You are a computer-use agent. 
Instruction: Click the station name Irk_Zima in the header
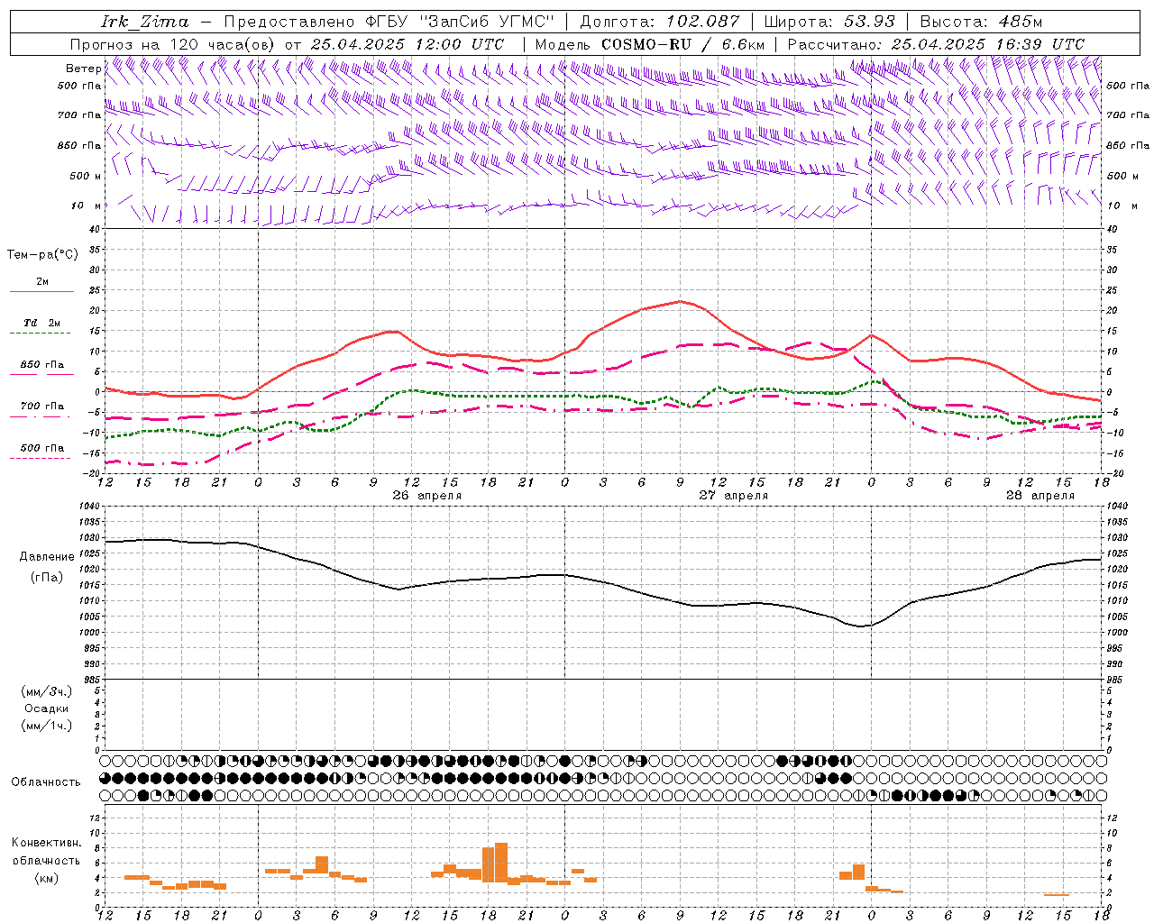pos(145,22)
